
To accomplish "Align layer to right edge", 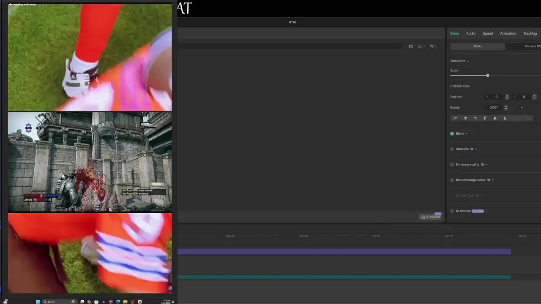I will pos(475,118).
